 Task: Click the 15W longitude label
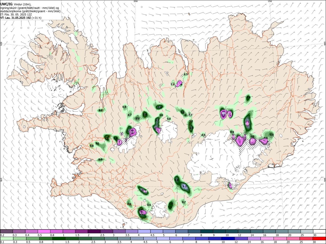(269, 1)
